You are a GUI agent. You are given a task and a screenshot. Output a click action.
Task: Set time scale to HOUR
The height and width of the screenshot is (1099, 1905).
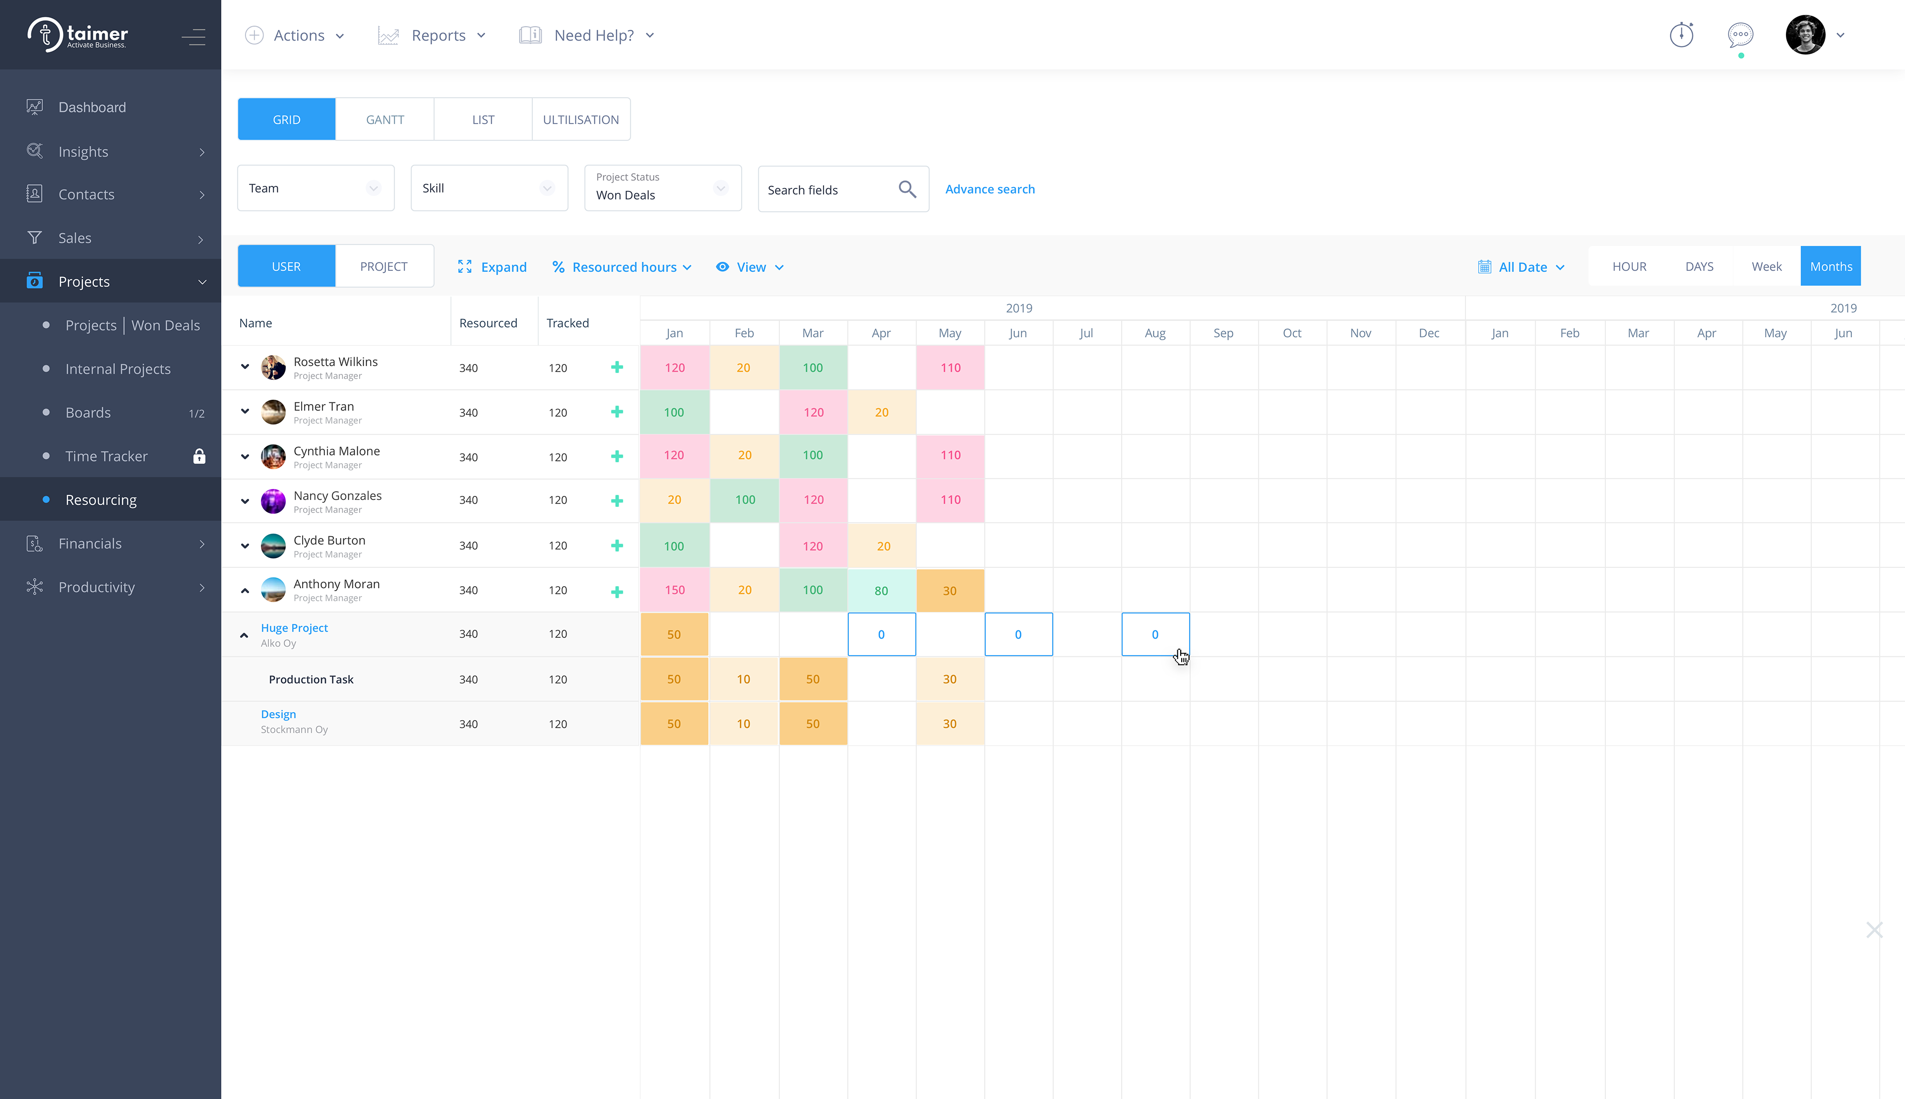(1629, 266)
